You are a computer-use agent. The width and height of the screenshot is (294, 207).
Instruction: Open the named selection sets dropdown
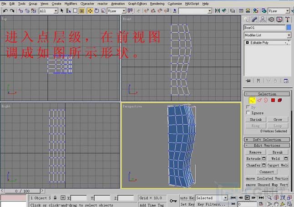pos(210,11)
